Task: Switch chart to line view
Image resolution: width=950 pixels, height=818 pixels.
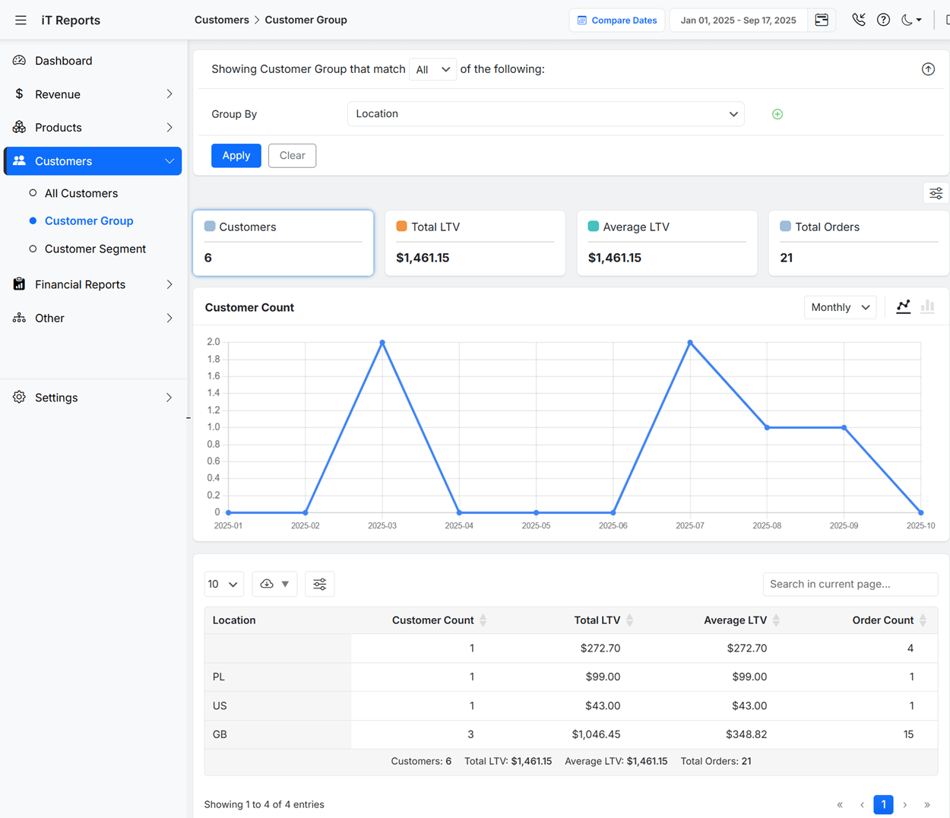Action: [903, 307]
